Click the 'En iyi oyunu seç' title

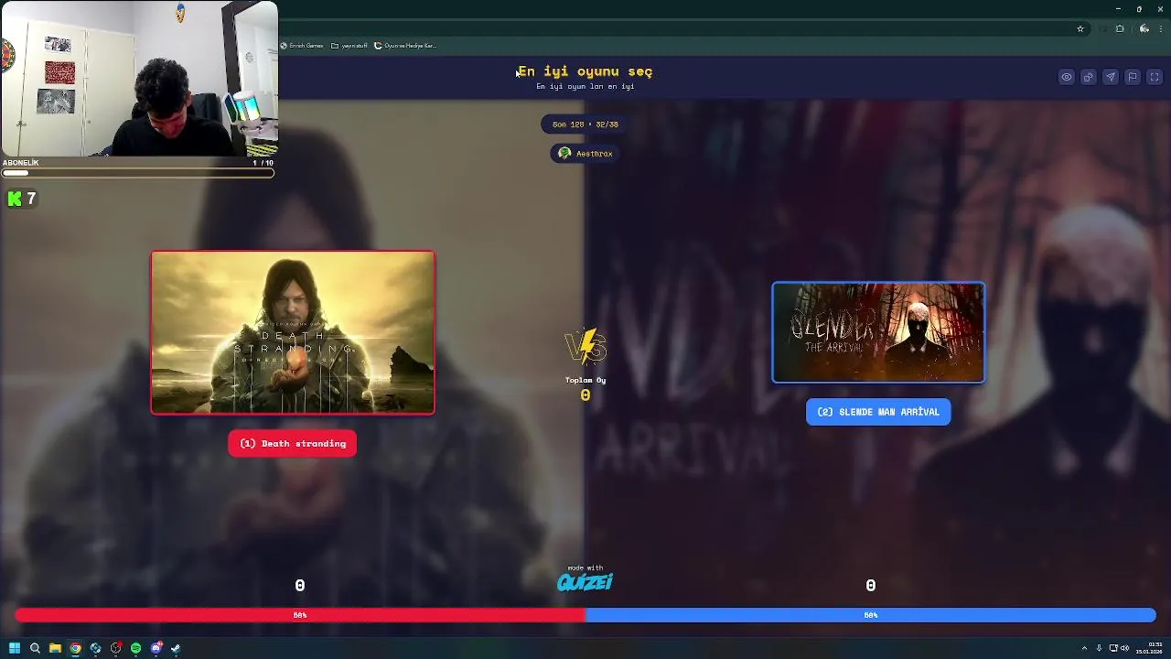pyautogui.click(x=585, y=71)
